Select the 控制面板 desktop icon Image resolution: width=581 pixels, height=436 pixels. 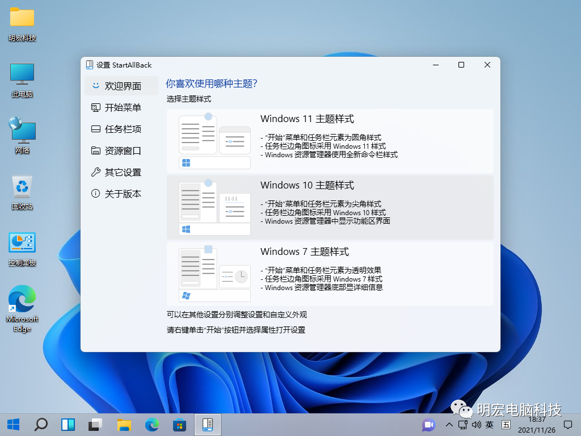[x=22, y=249]
